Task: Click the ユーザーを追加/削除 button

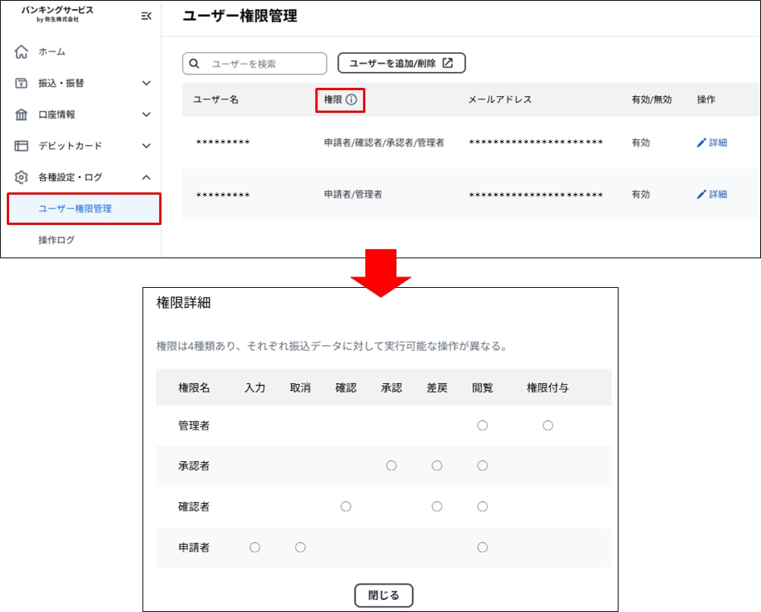Action: tap(401, 64)
